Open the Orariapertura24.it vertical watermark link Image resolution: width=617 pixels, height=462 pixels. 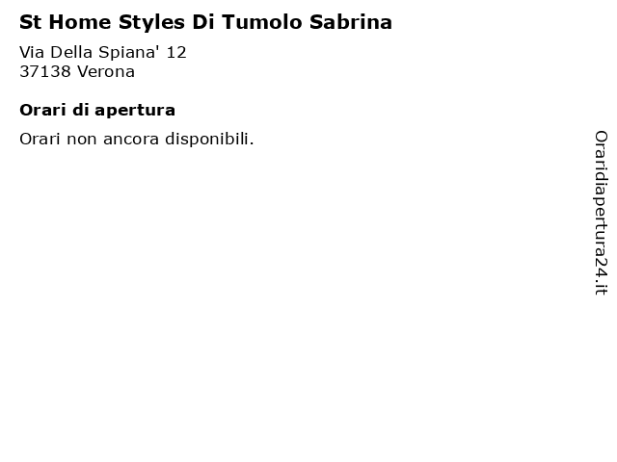click(x=601, y=213)
